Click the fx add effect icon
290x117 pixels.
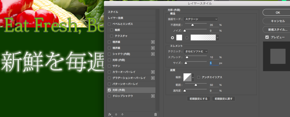(x=110, y=114)
